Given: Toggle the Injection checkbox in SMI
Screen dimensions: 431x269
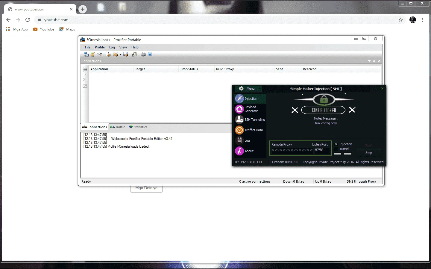Looking at the screenshot, I should tap(336, 144).
